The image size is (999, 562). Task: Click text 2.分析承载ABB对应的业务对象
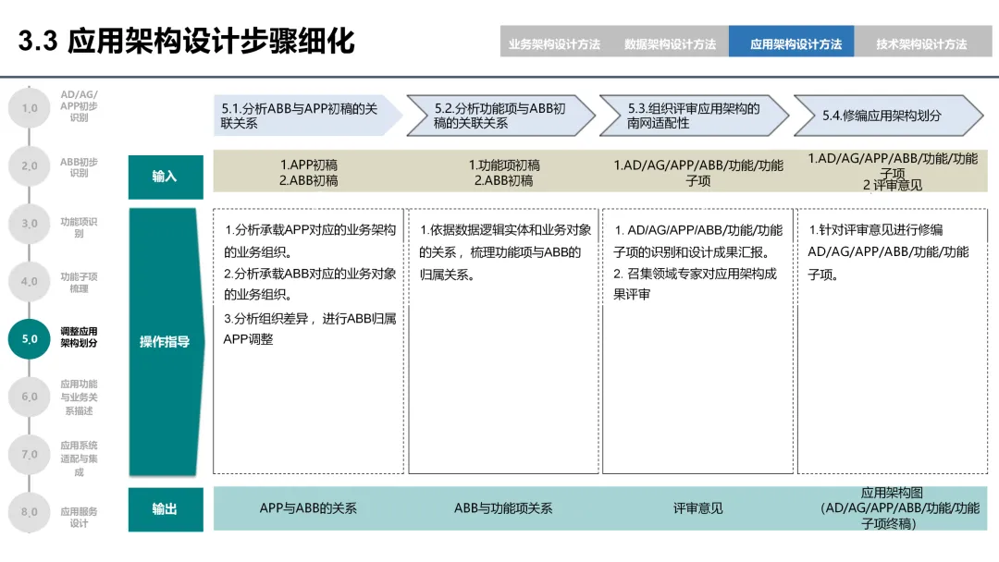(x=310, y=274)
